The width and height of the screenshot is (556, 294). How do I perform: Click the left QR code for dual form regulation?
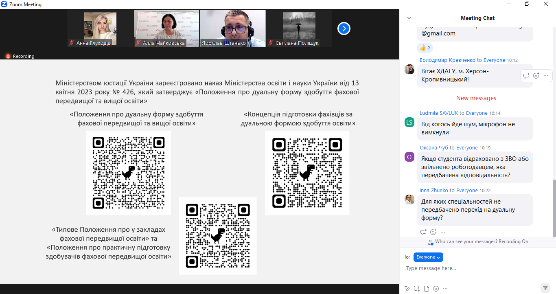(x=129, y=173)
